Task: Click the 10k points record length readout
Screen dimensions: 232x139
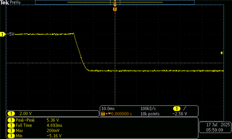Action: tap(150, 114)
